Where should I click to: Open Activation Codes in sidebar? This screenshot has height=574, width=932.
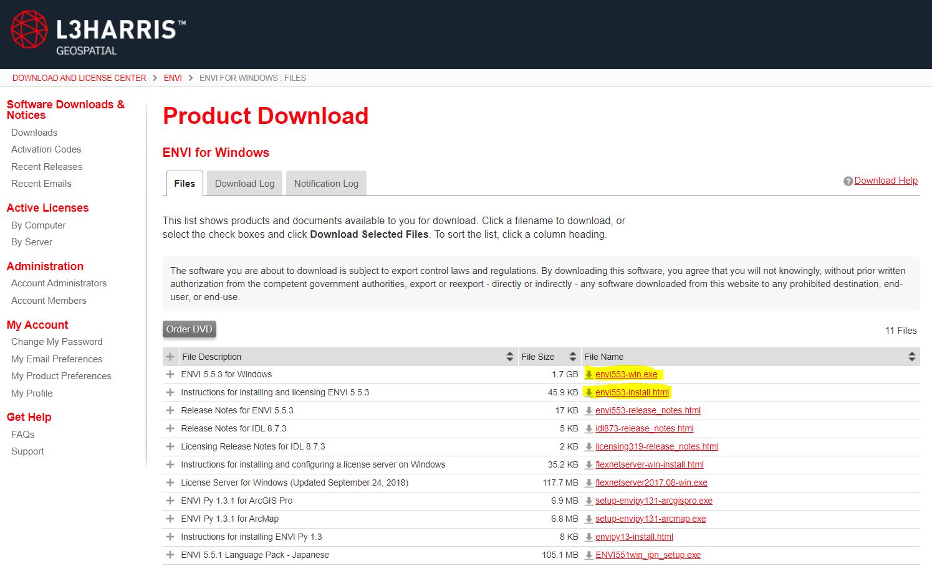click(x=46, y=149)
